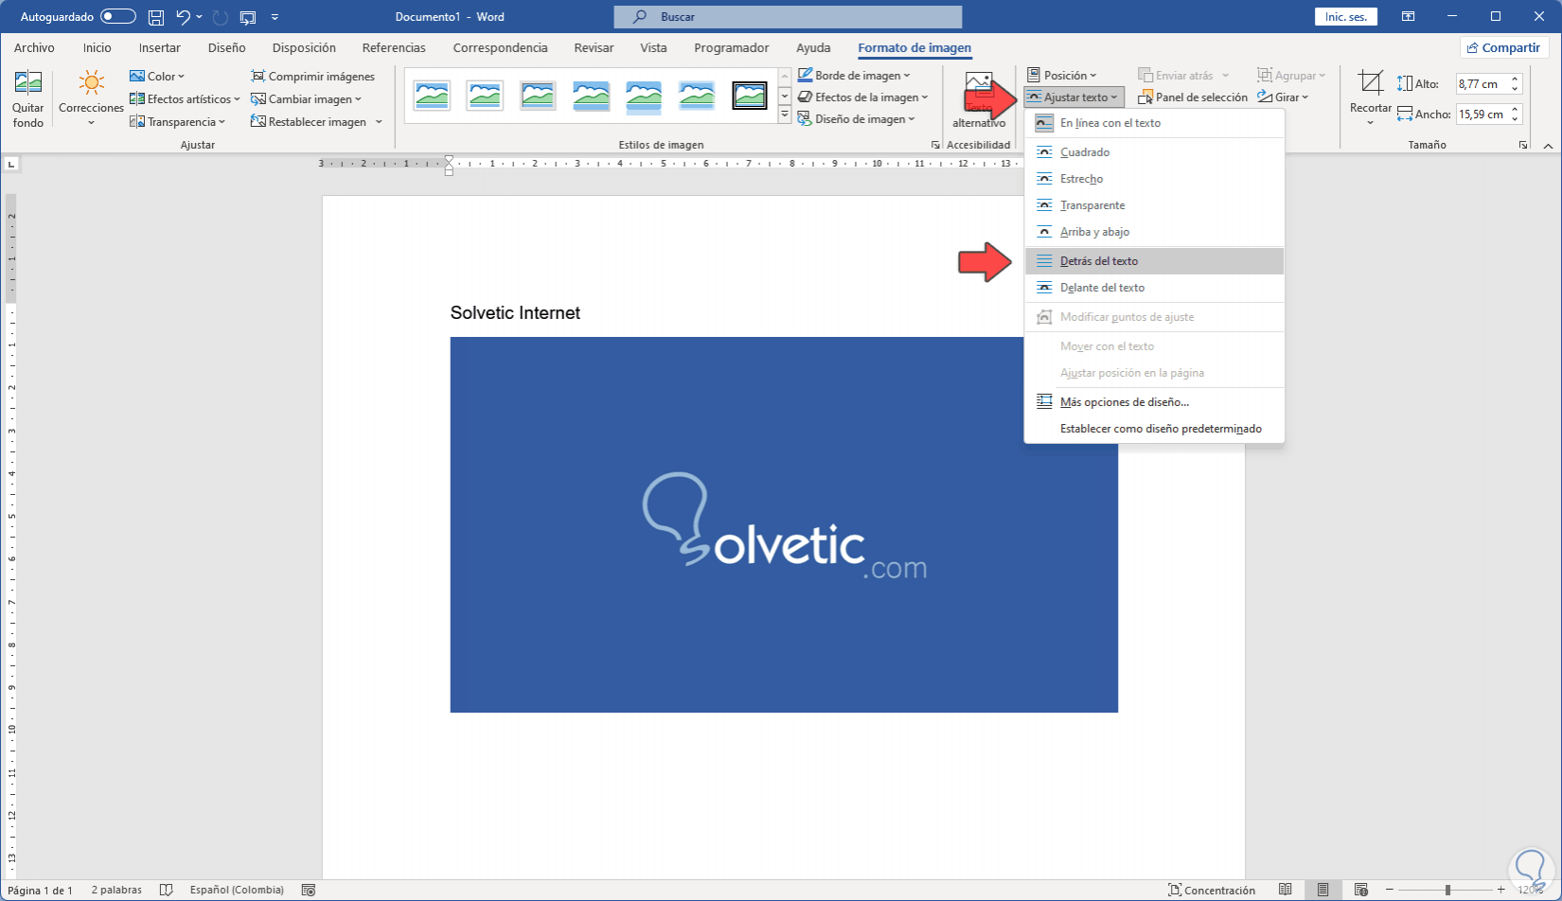Choose the Cuadrado wrap option
Image resolution: width=1562 pixels, height=901 pixels.
point(1154,152)
